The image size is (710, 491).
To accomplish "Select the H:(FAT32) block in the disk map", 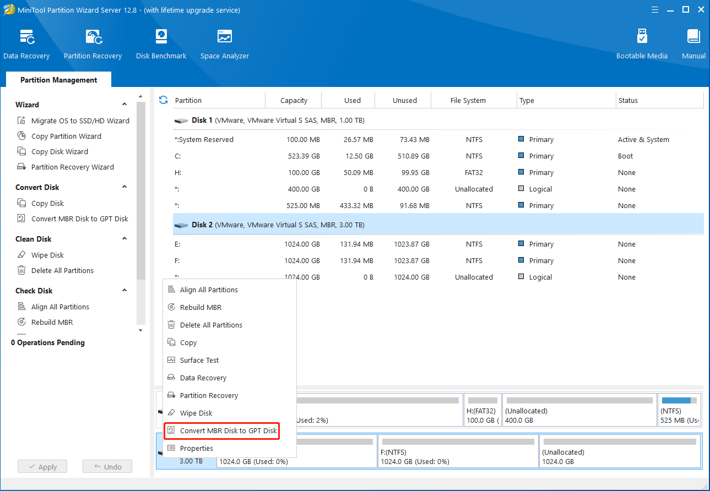I will 483,410.
